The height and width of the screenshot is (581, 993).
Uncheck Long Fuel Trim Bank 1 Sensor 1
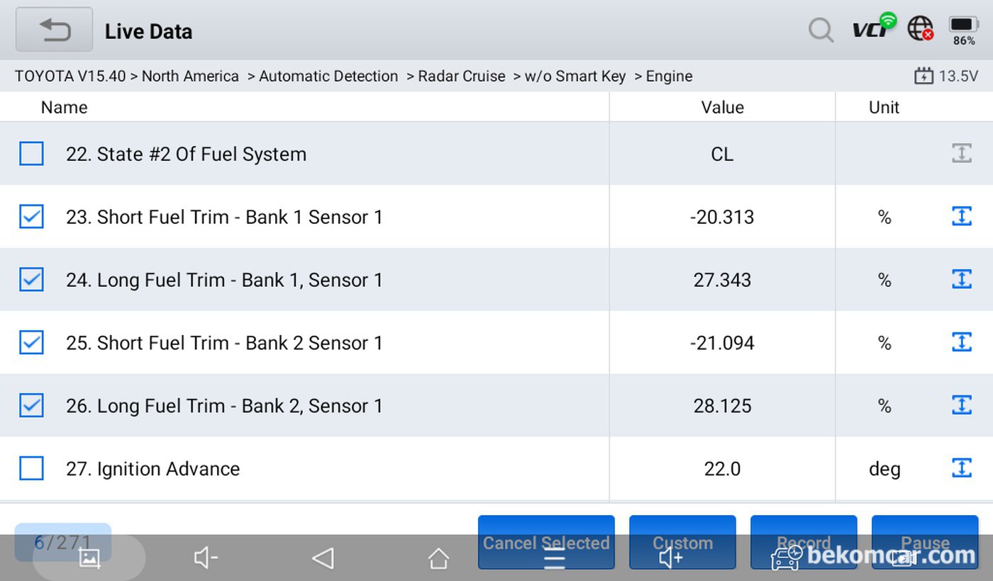(x=31, y=279)
